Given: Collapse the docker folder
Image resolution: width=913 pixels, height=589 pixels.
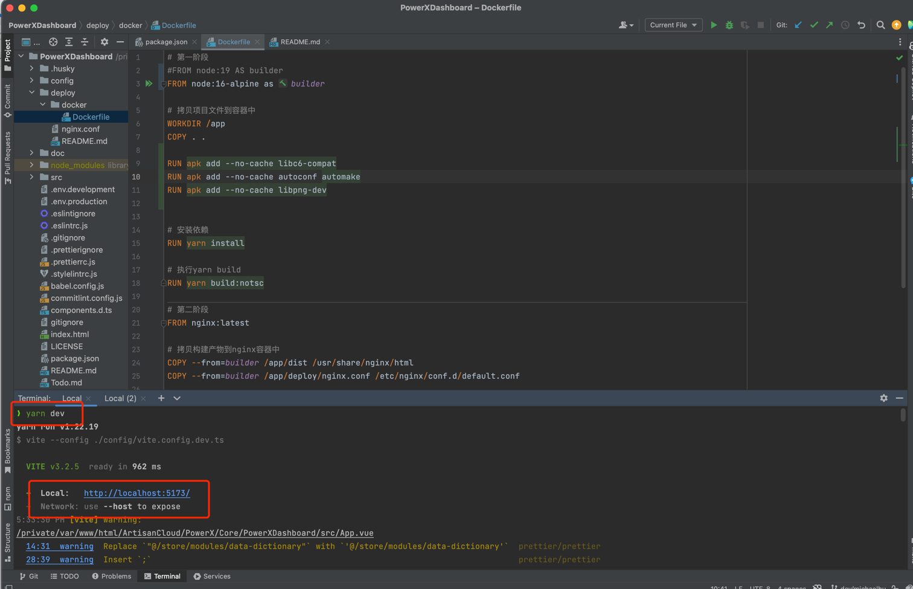Looking at the screenshot, I should pyautogui.click(x=43, y=105).
